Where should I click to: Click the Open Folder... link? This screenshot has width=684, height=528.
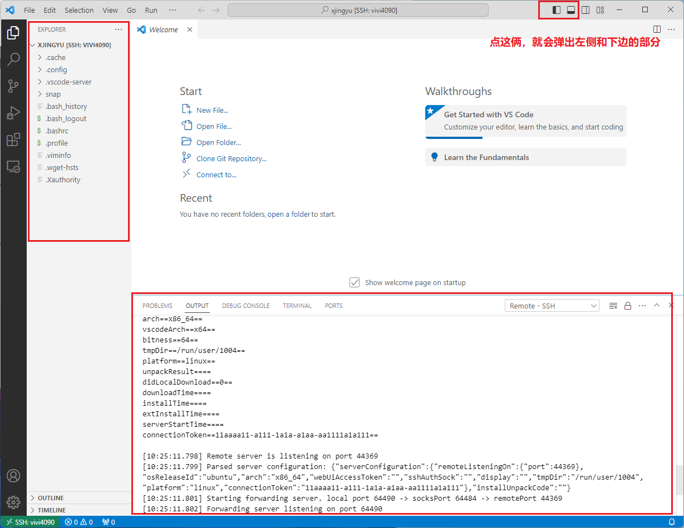pyautogui.click(x=219, y=142)
